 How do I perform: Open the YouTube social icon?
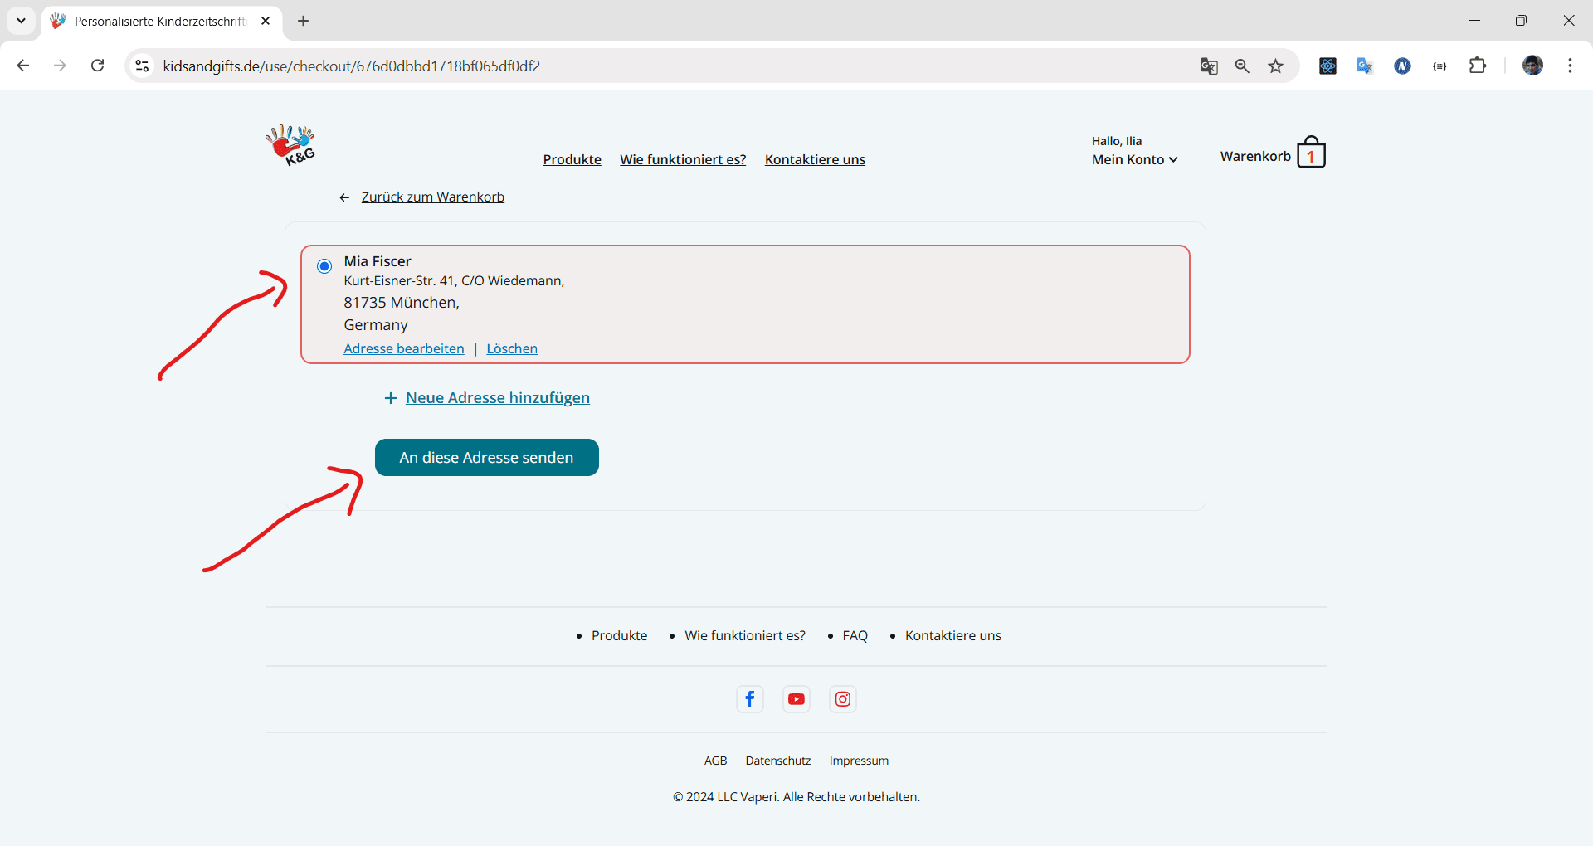coord(796,699)
